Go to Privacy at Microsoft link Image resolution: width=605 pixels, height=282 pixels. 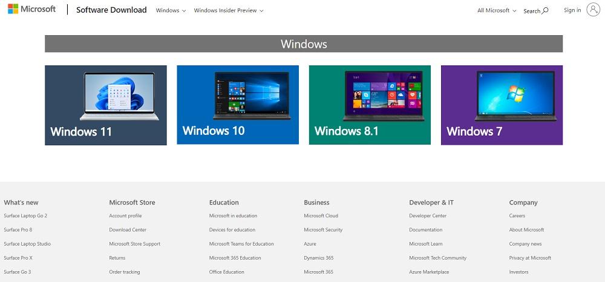tap(530, 258)
